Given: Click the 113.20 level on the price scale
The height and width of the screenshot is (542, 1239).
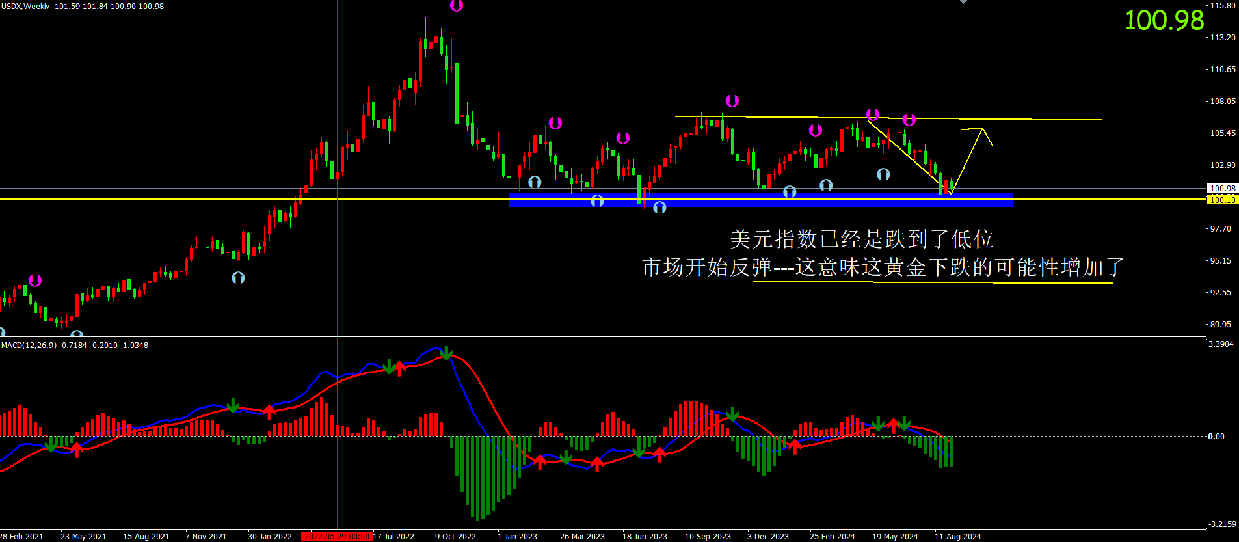Looking at the screenshot, I should [1222, 38].
